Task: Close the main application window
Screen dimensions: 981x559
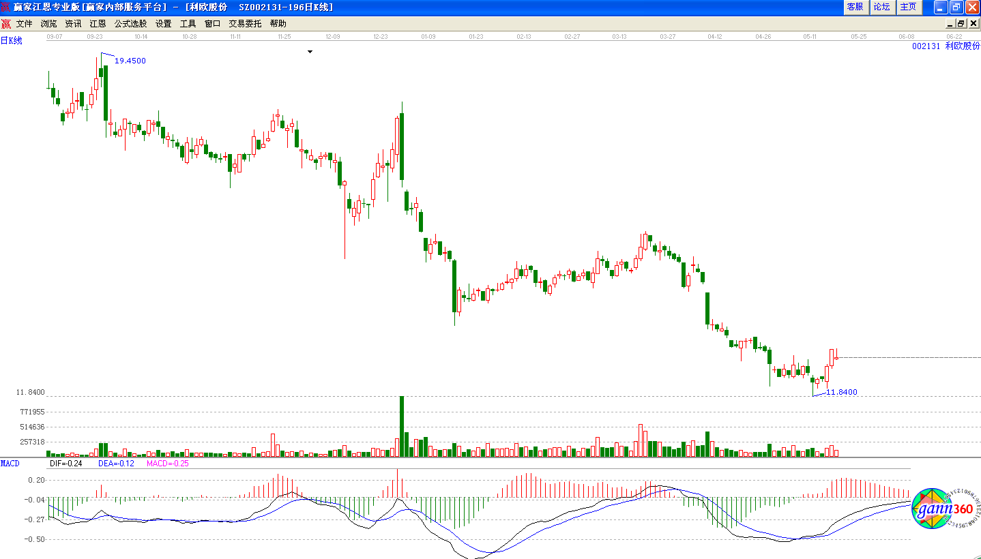Action: pyautogui.click(x=972, y=7)
